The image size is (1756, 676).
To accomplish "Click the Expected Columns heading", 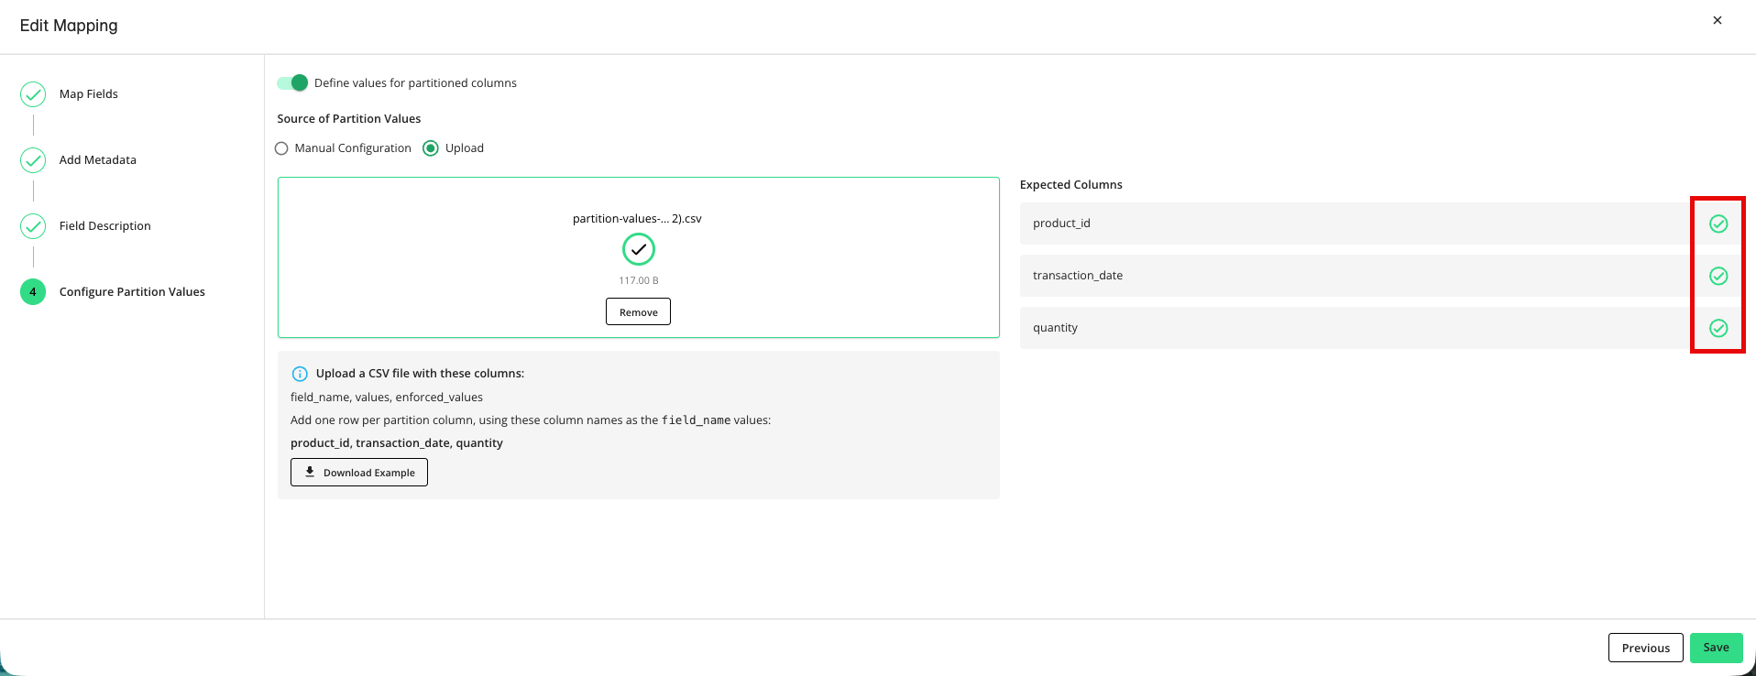I will (x=1071, y=185).
